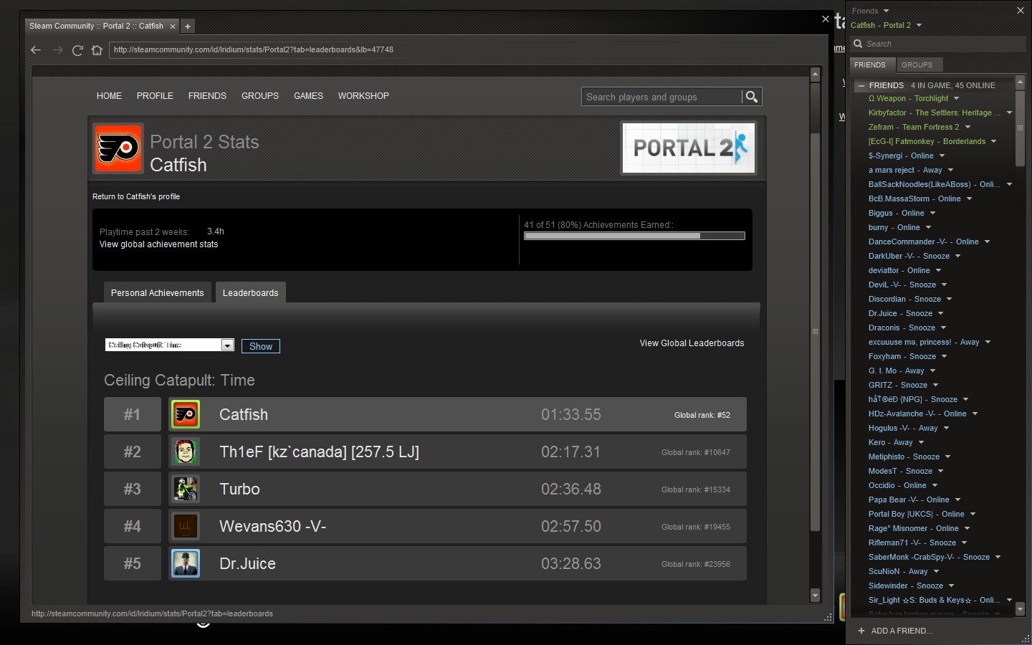Click Catfish's avatar in leaderboard row #1
The image size is (1032, 645).
(x=186, y=414)
